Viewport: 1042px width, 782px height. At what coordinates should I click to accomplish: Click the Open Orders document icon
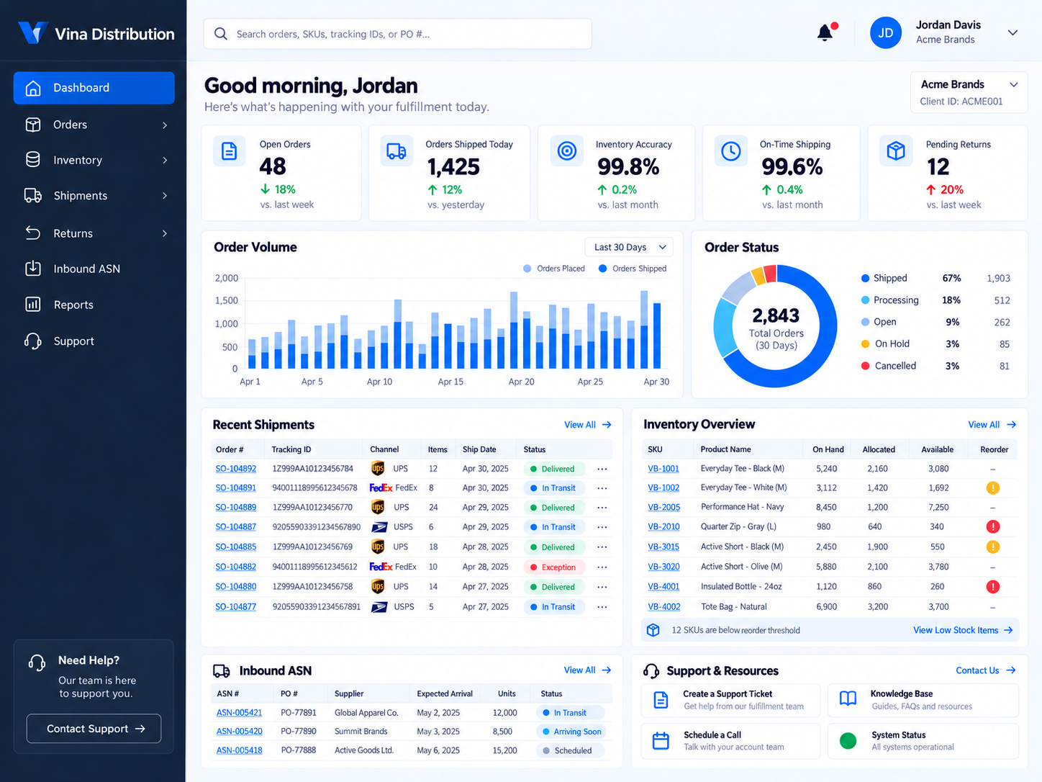tap(229, 151)
